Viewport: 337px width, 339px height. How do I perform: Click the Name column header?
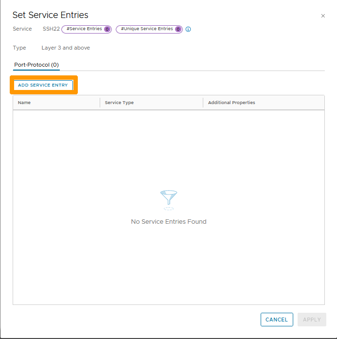click(24, 103)
